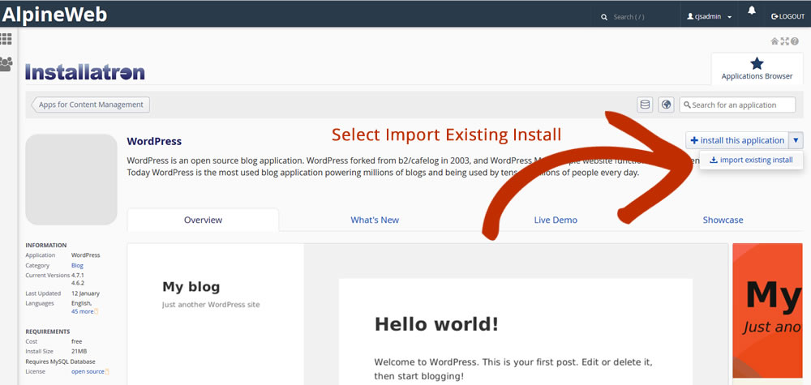
Task: Click the 4.7.1 version text
Action: [78, 275]
